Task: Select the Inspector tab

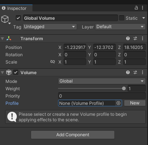Action: (x=16, y=8)
